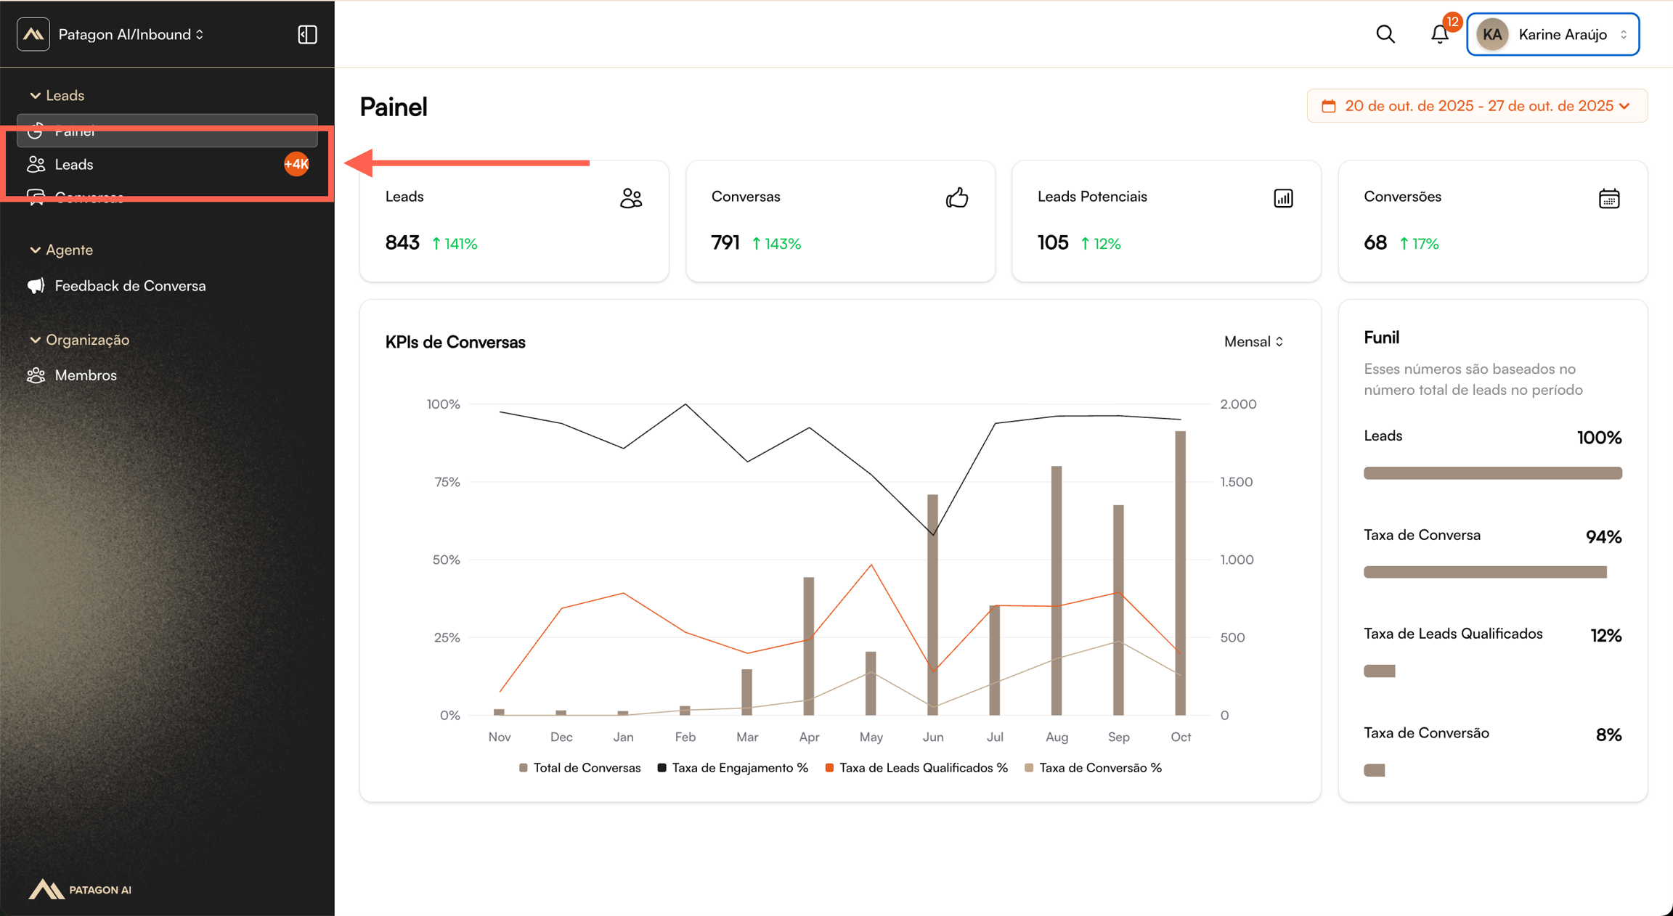The image size is (1673, 916).
Task: Toggle Taxa de Engajamento % legend
Action: (733, 768)
